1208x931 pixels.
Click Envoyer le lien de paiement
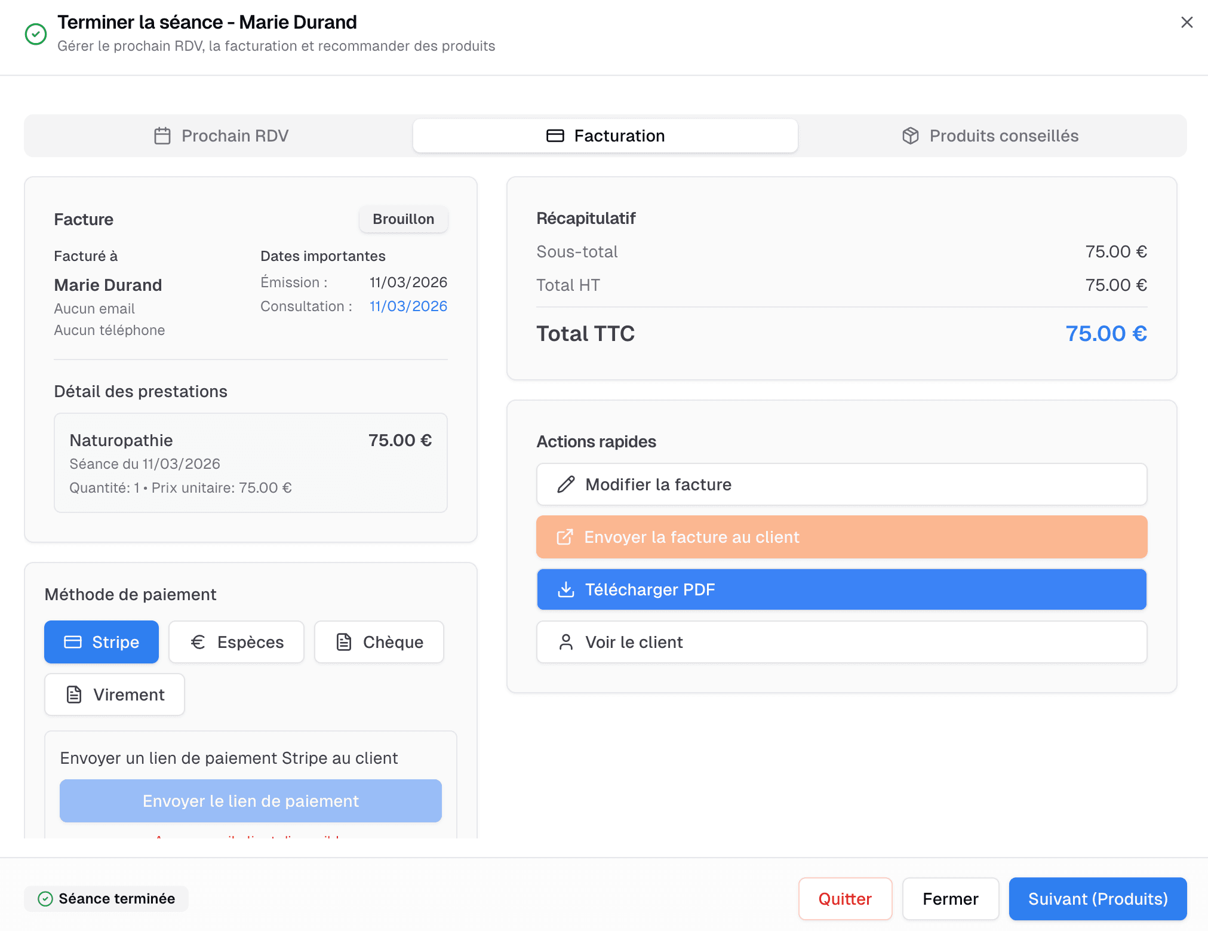click(x=251, y=801)
